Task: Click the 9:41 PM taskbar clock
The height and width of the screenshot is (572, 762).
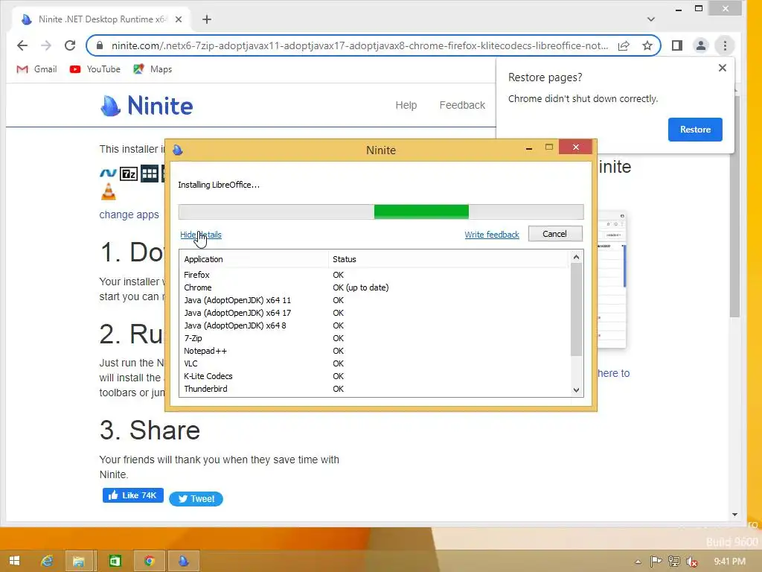Action: coord(729,562)
